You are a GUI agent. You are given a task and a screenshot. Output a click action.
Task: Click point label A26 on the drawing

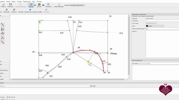coord(47,66)
